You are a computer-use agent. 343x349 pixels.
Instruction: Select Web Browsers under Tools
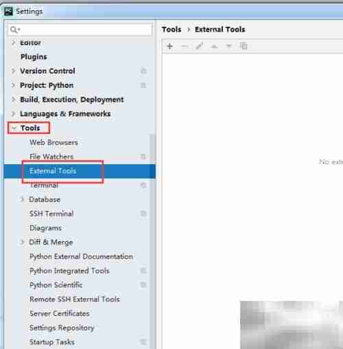54,142
